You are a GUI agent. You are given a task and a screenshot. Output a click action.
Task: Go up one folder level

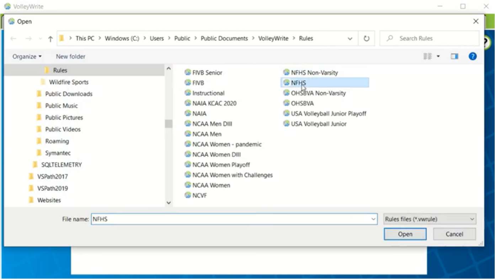(x=50, y=39)
